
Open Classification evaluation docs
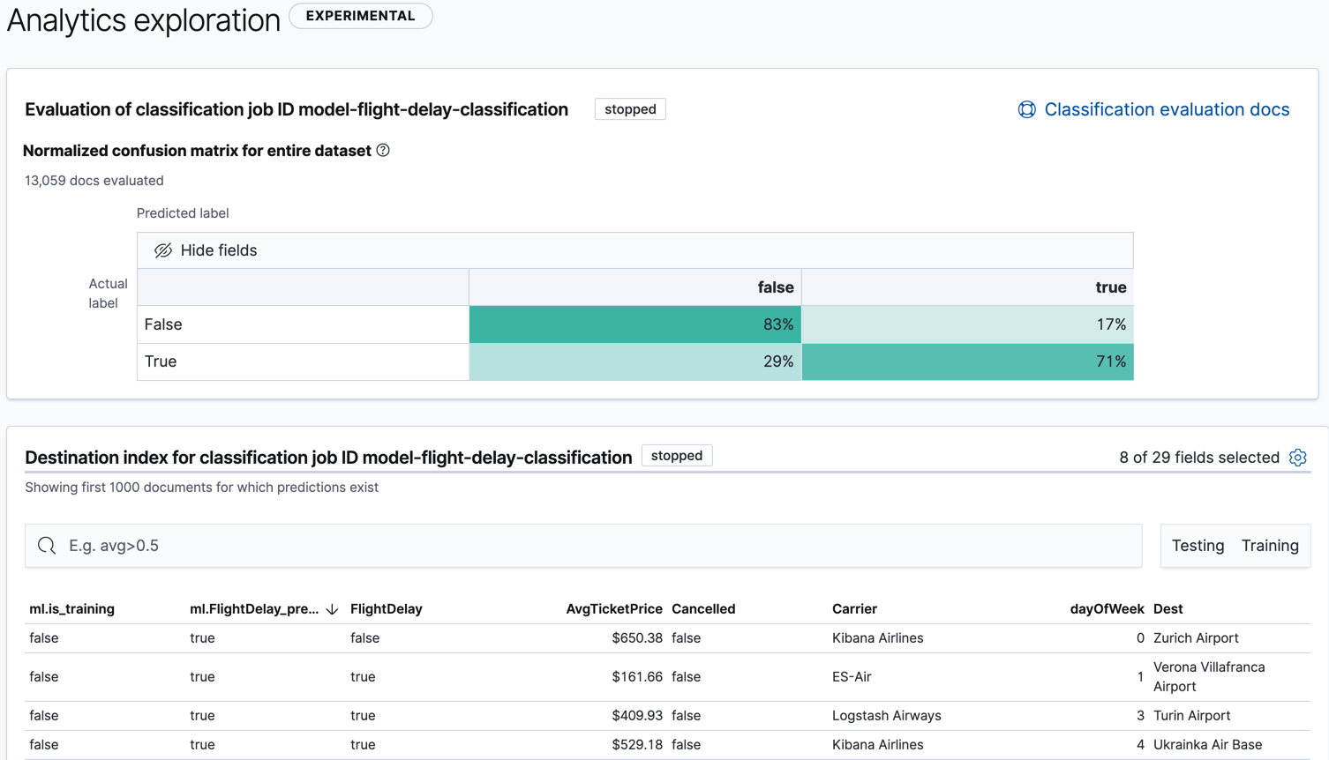coord(1165,109)
